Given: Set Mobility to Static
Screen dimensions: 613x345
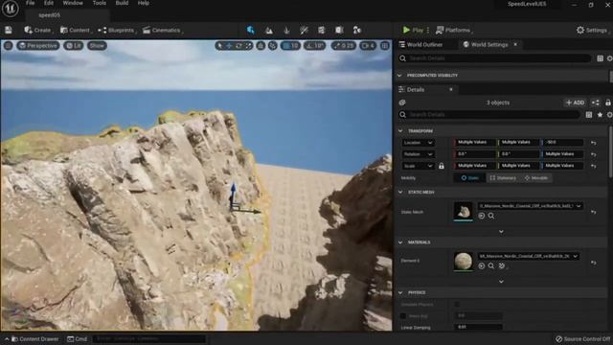Looking at the screenshot, I should [470, 178].
